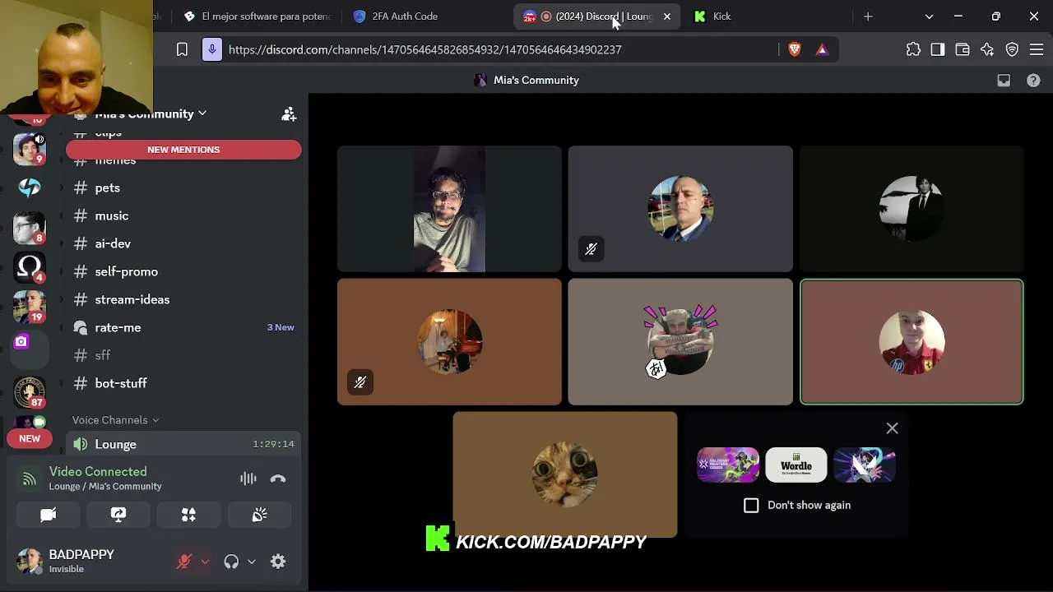Screen dimensions: 1053x592
Task: Jump to NEW MENTIONS
Action: (183, 150)
